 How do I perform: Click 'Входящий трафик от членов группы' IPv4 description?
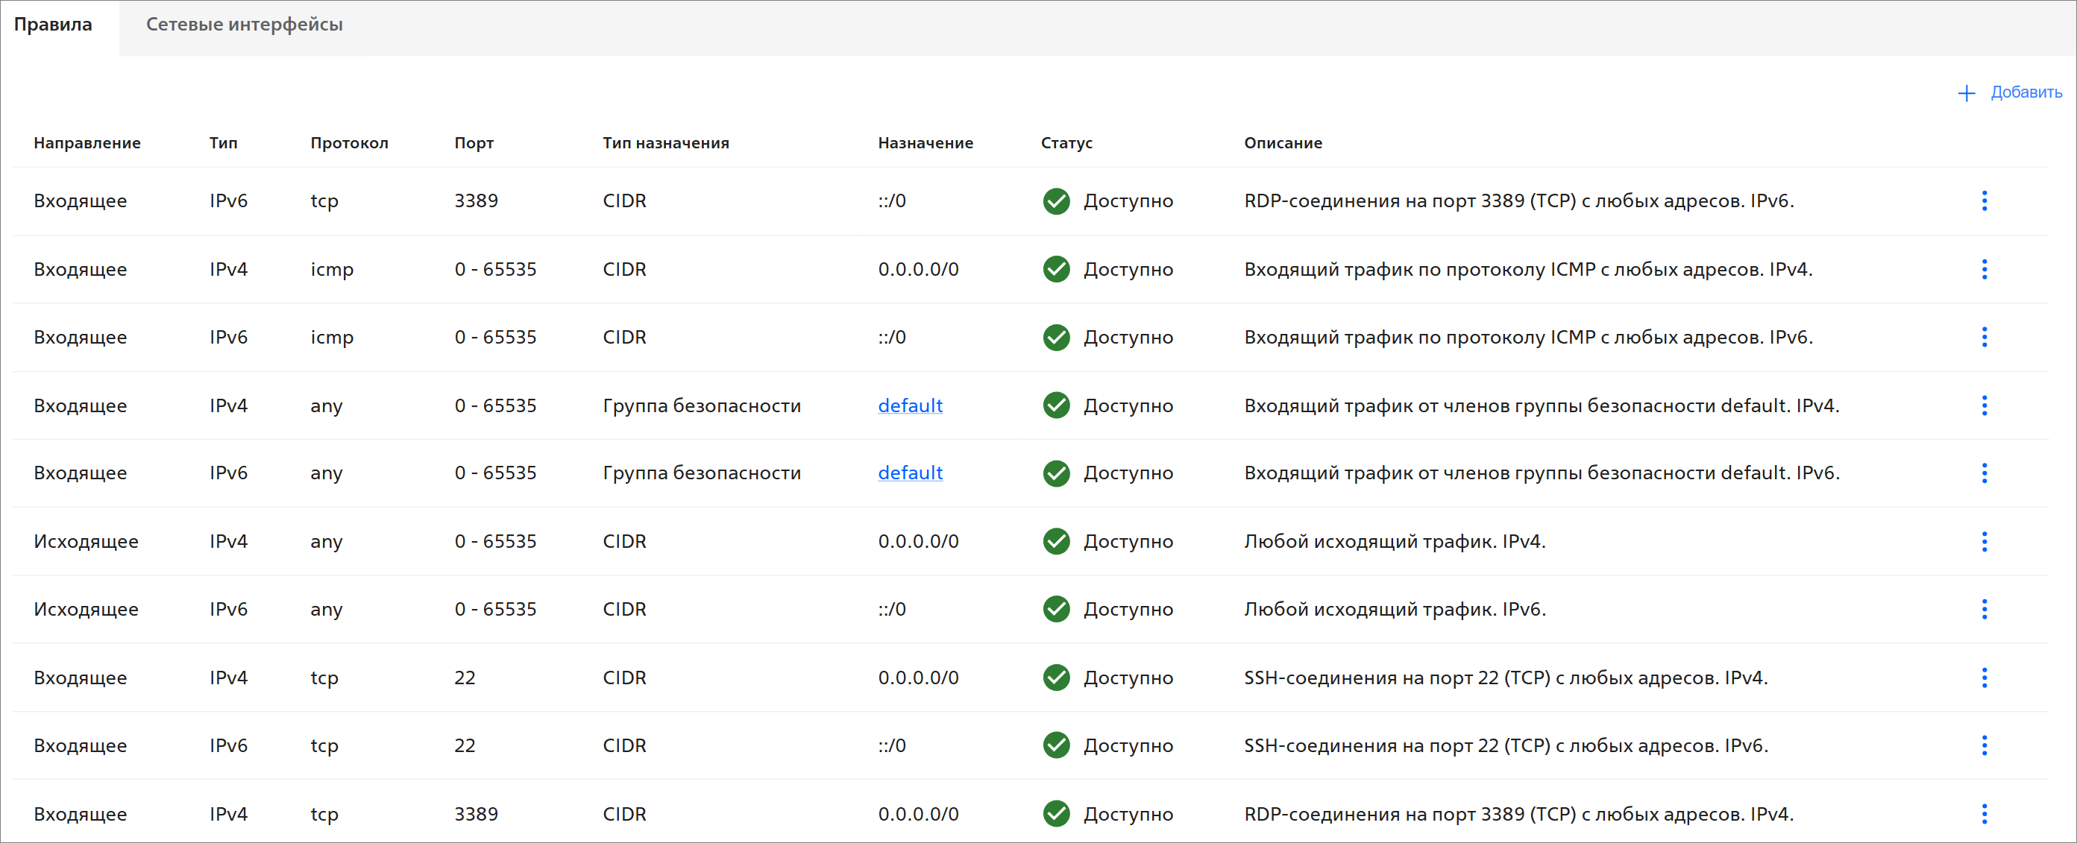point(1542,405)
